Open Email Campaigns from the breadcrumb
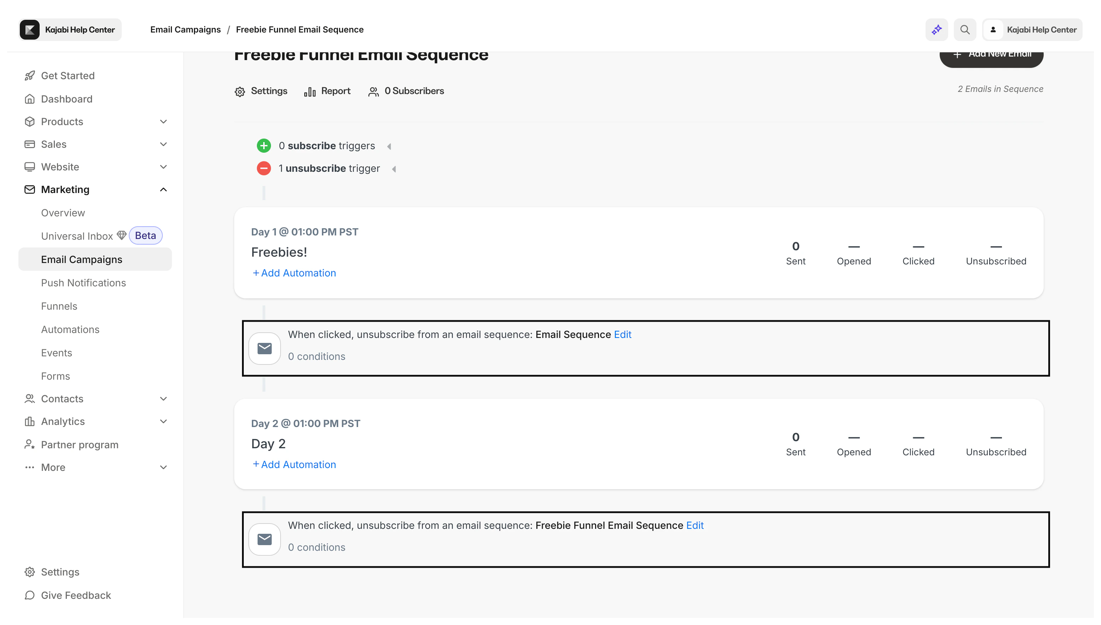This screenshot has width=1101, height=625. 185,29
